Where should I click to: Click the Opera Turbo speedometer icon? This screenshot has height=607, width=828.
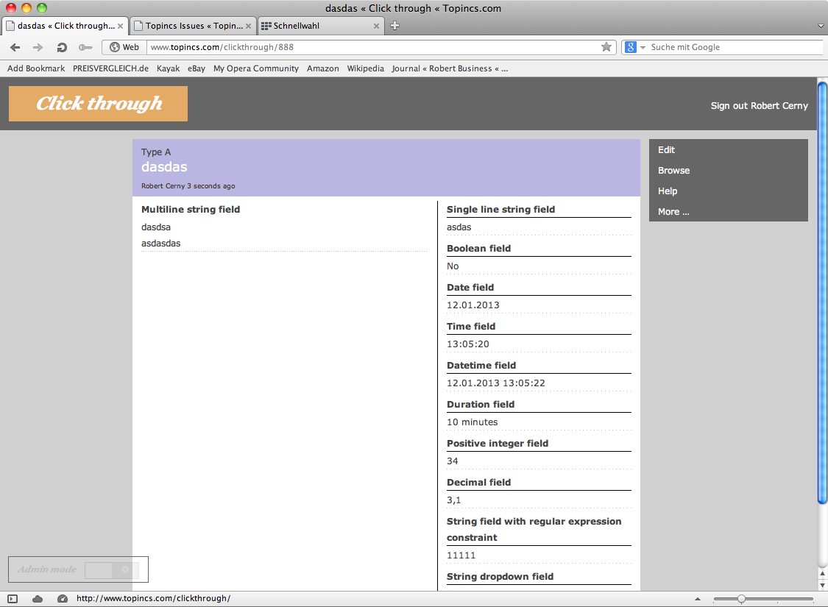click(62, 599)
